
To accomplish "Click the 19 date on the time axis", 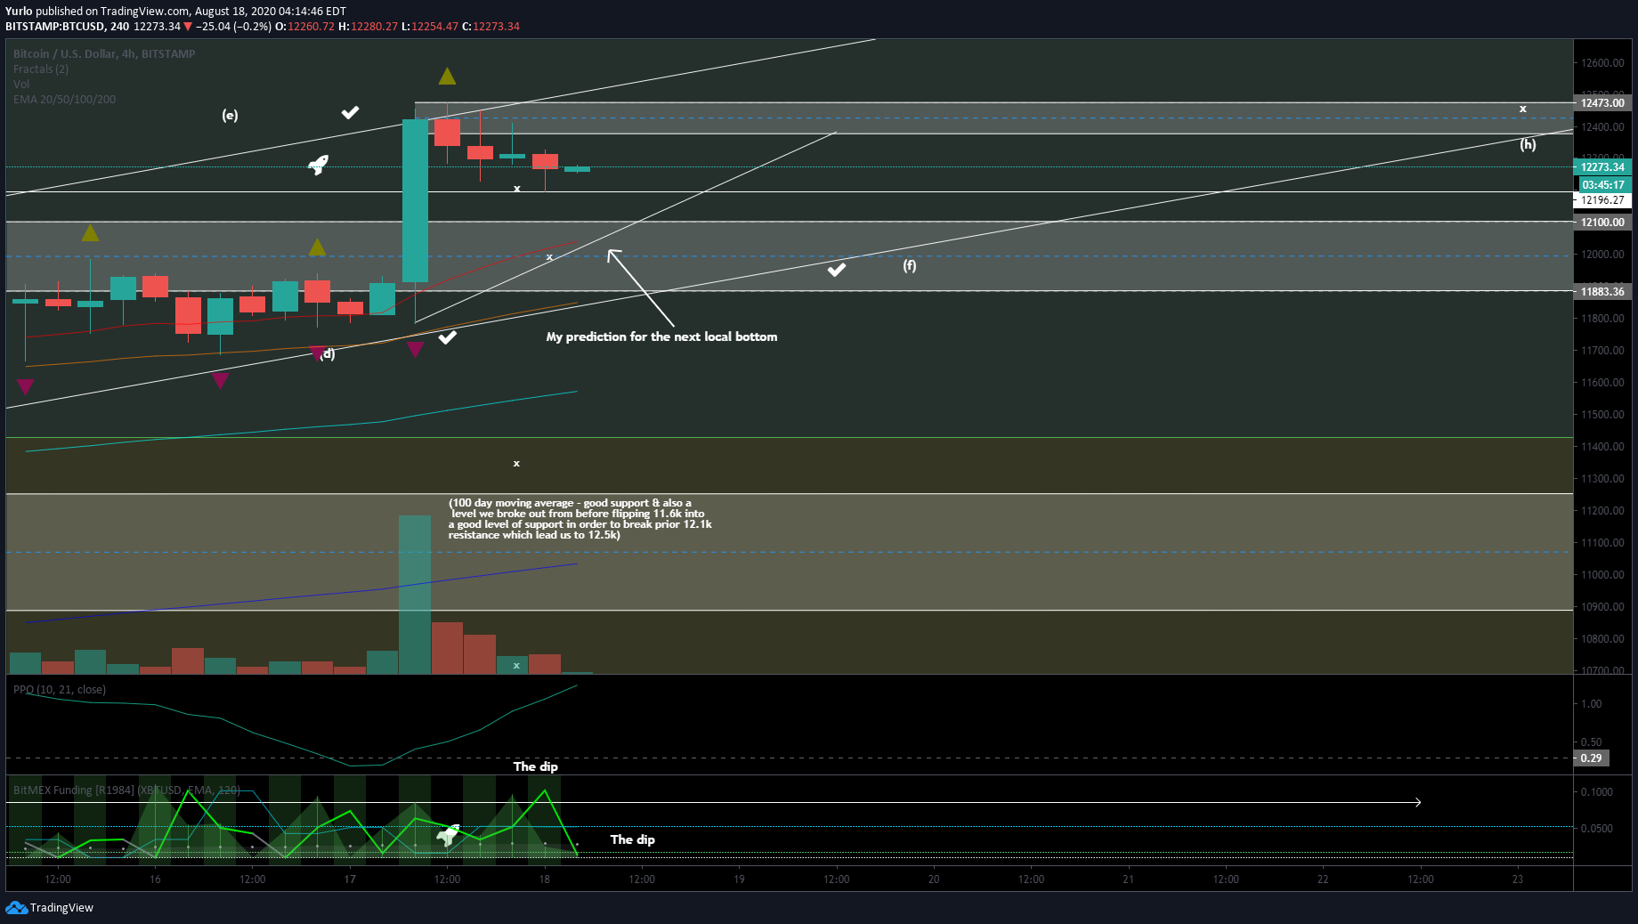I will (x=739, y=879).
